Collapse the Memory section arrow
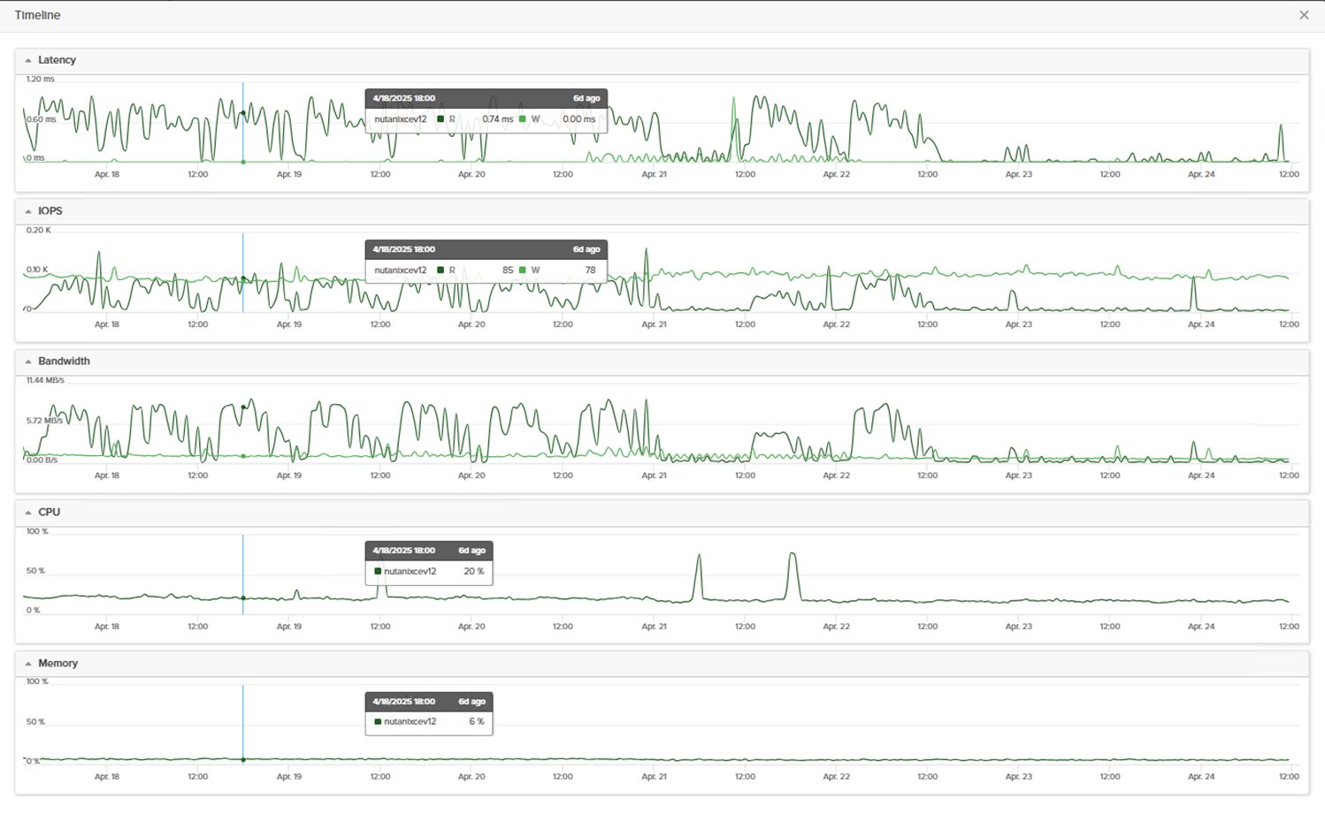The image size is (1325, 814). [28, 664]
